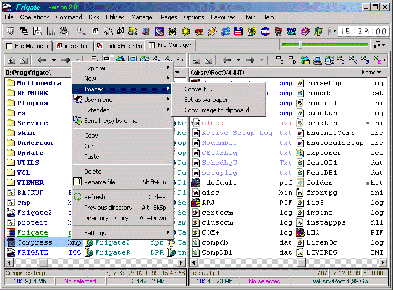Viewport: 393px width, 290px height.
Task: Select drive D in the right panel
Action: point(292,60)
